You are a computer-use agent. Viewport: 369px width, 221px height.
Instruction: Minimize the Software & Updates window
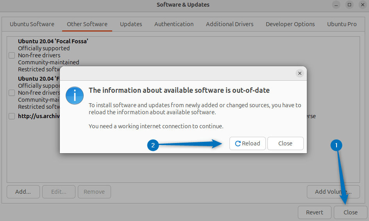point(336,5)
